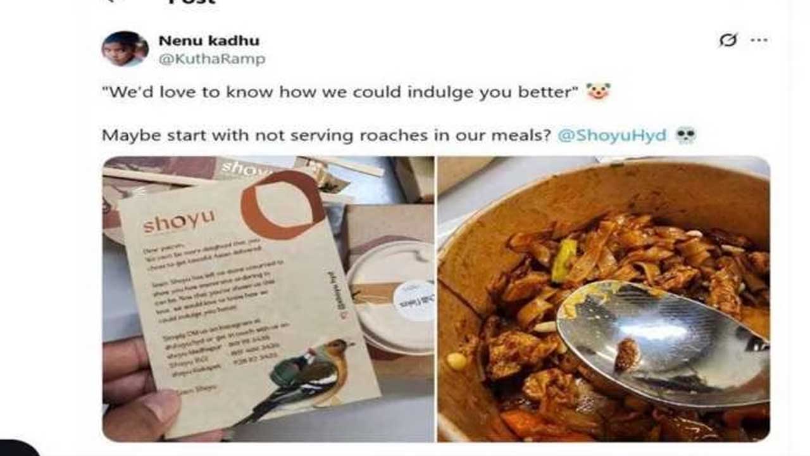
Task: Open the right photo of the noodle bowl
Action: coord(604,298)
